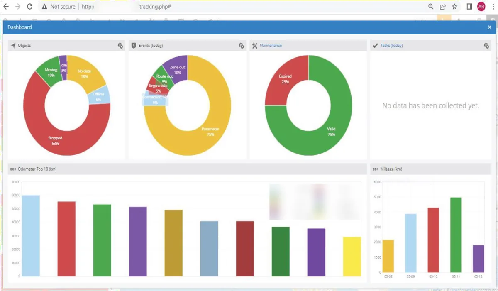This screenshot has width=498, height=291.
Task: Click the Tasks checkmark icon
Action: [376, 46]
